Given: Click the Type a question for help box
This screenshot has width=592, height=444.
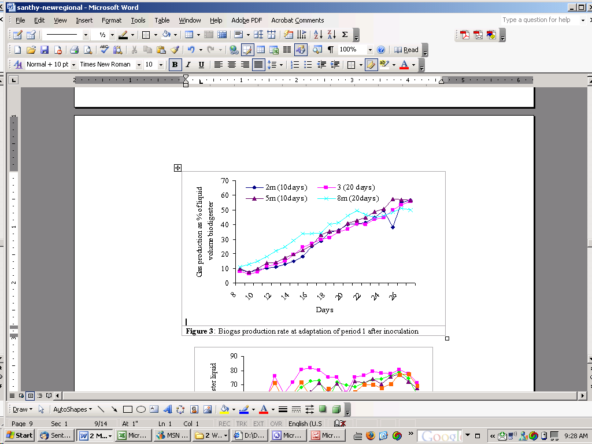Looking at the screenshot, I should click(539, 20).
